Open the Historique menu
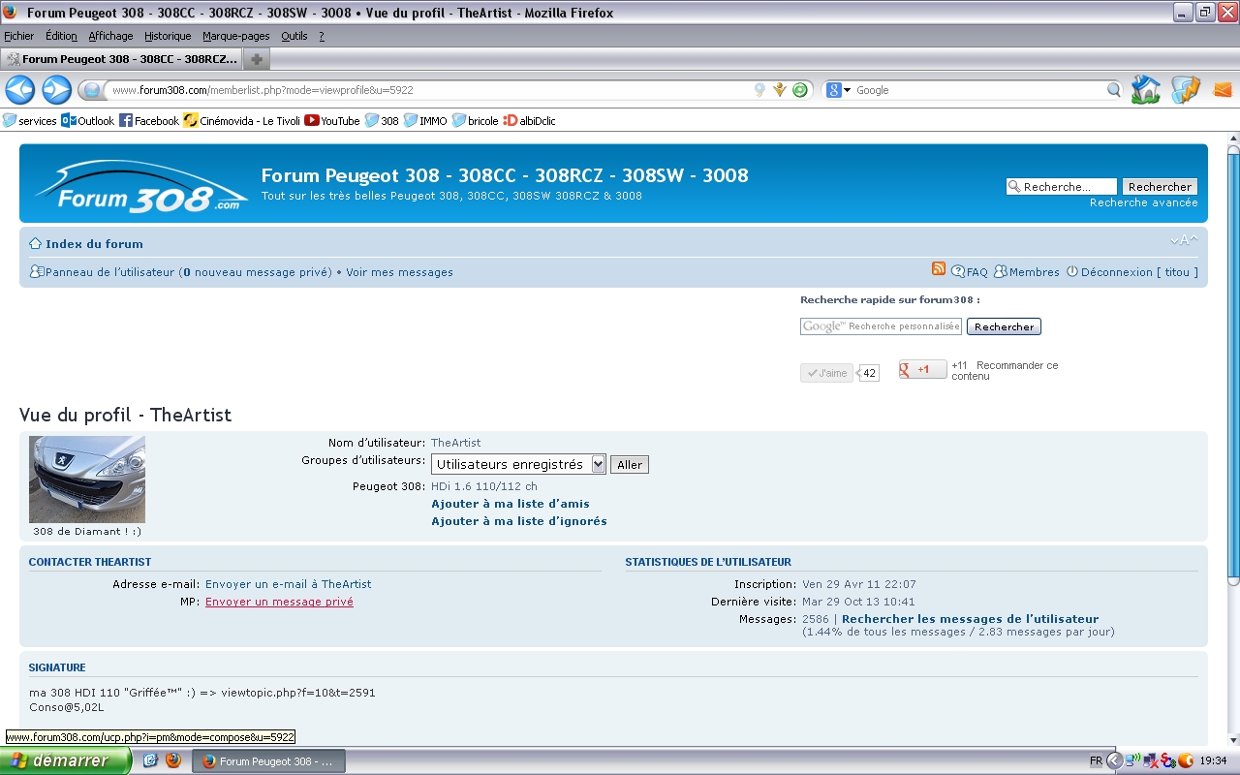The width and height of the screenshot is (1240, 775). [168, 36]
